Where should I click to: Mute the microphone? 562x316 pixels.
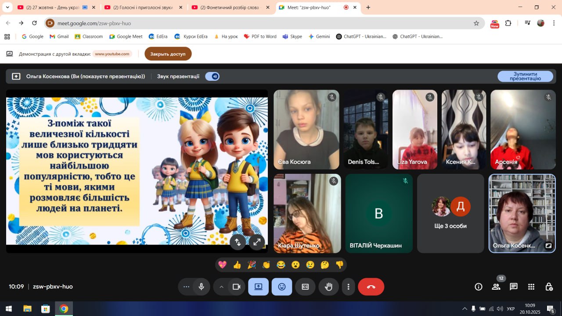(201, 287)
